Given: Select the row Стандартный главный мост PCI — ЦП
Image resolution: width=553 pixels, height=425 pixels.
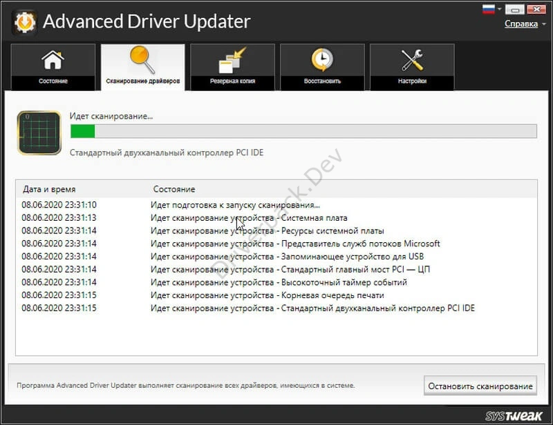Looking at the screenshot, I should point(276,269).
